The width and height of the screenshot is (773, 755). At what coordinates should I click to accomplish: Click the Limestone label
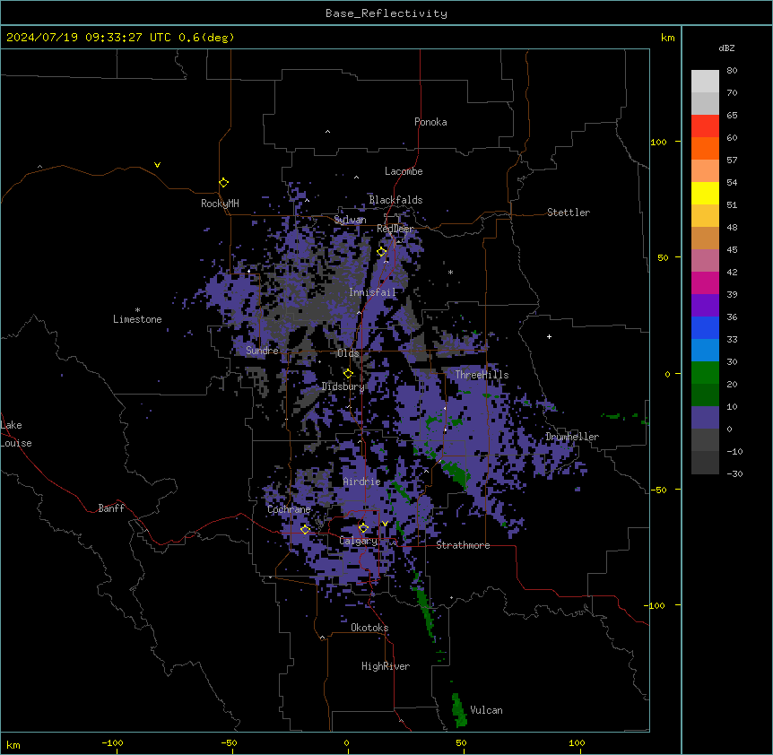(x=137, y=319)
